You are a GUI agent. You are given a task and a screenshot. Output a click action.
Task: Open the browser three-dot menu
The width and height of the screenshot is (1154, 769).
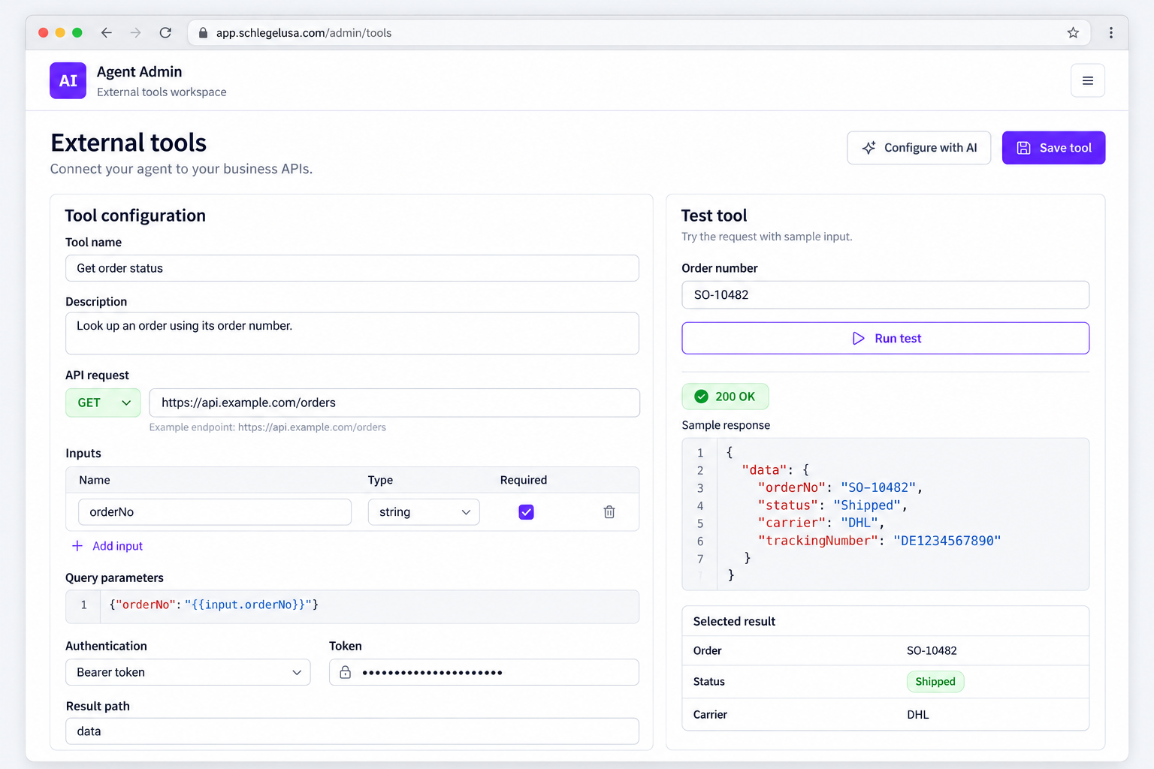(1110, 32)
